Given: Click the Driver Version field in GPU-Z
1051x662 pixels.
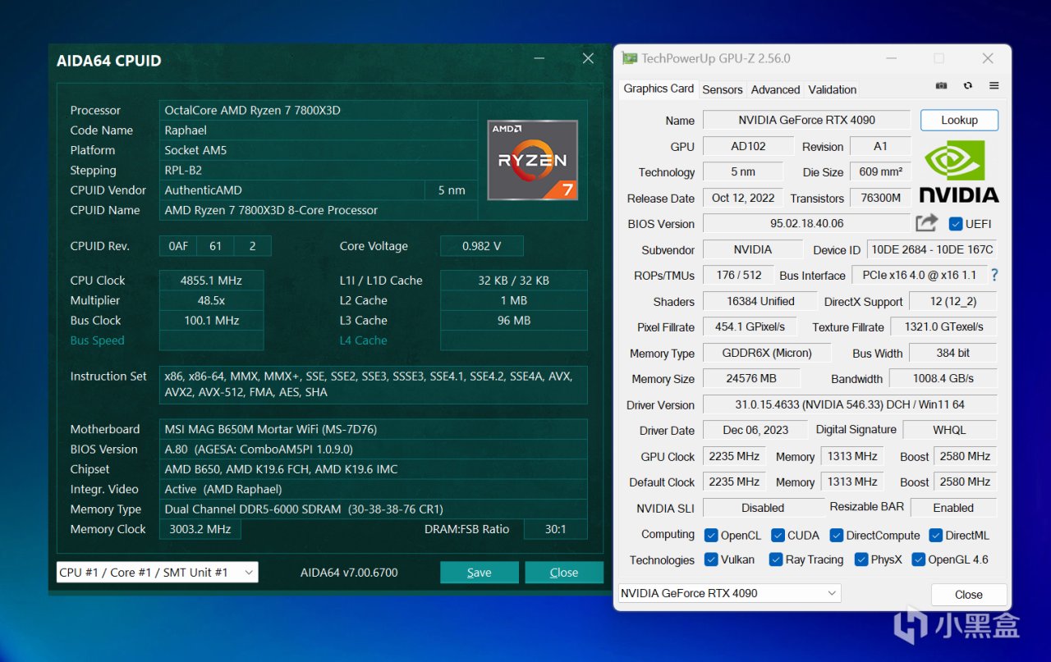Looking at the screenshot, I should (850, 404).
